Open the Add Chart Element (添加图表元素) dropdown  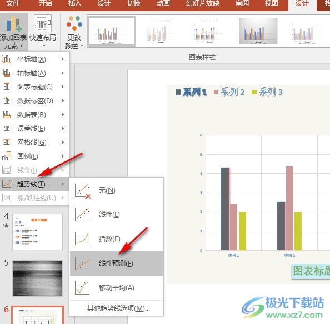14,32
